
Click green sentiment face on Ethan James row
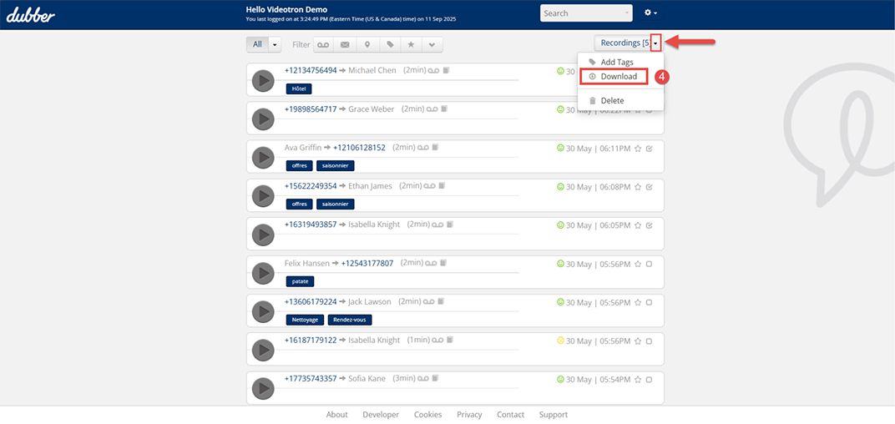[x=561, y=187]
